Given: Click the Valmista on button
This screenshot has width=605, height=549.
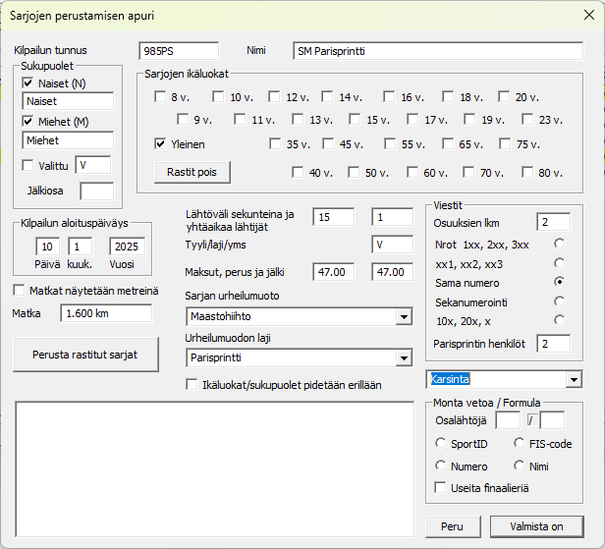Looking at the screenshot, I should click(x=536, y=526).
